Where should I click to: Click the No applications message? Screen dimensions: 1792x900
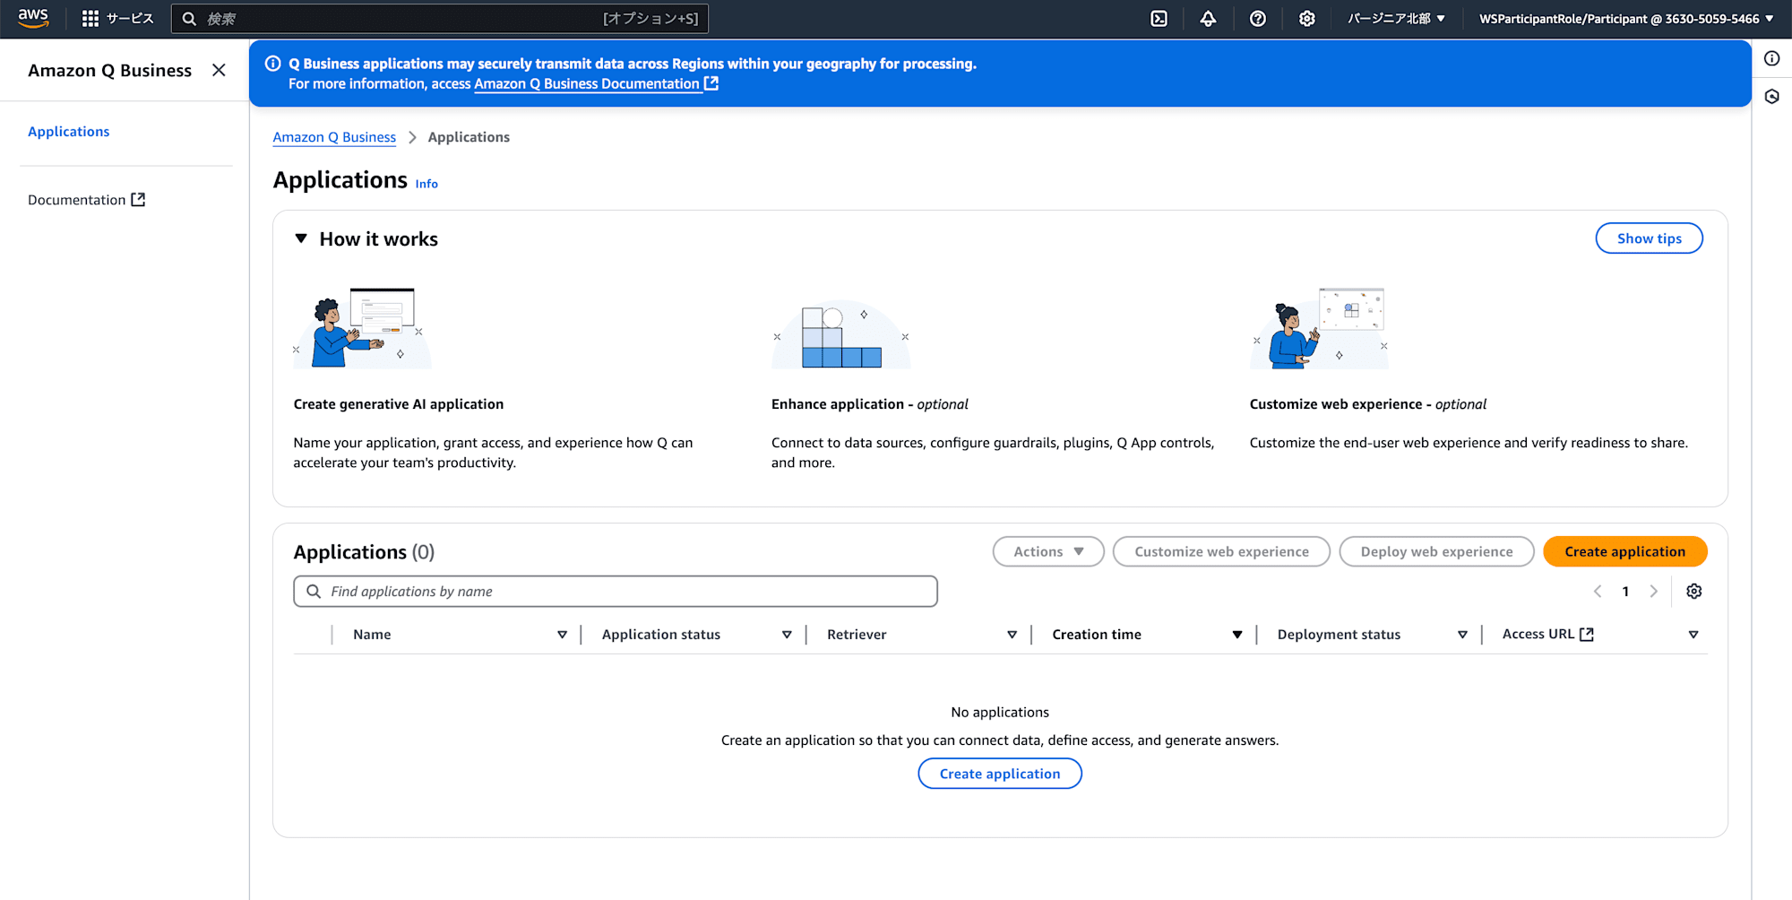[x=1000, y=712]
